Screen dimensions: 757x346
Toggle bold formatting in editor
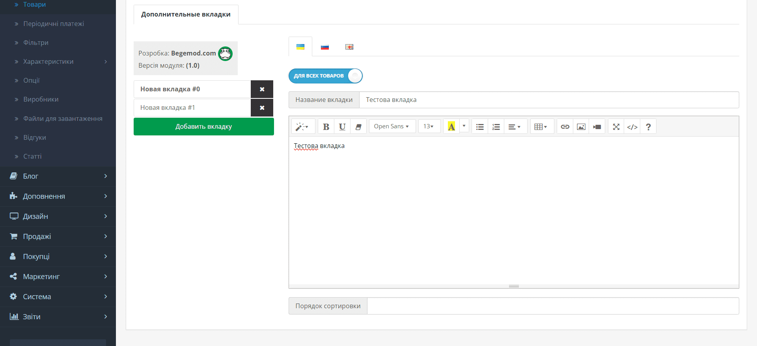point(326,127)
